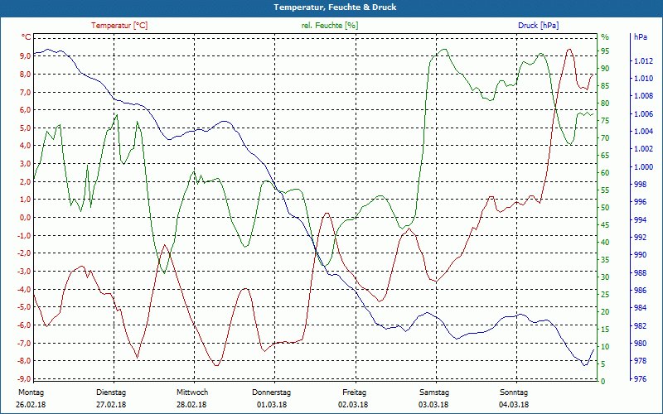This screenshot has width=663, height=414.
Task: Select the green 'rel. Feuchte [%]' legend label
Action: [330, 26]
